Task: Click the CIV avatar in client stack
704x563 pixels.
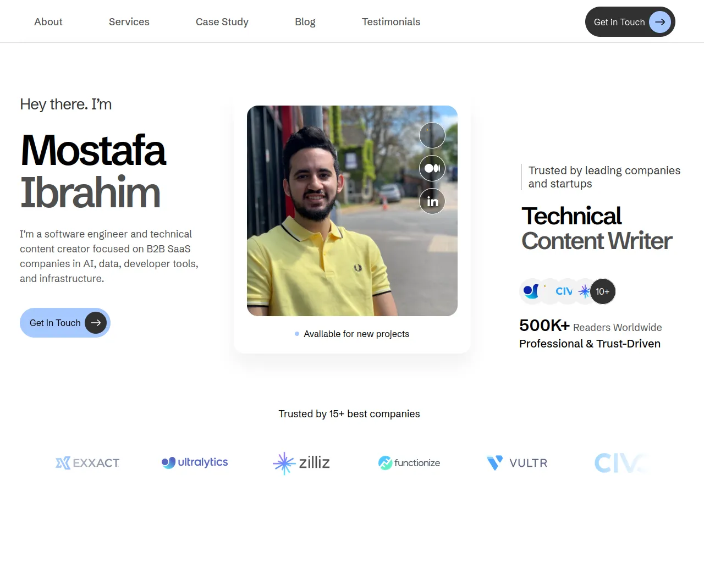Action: 564,291
